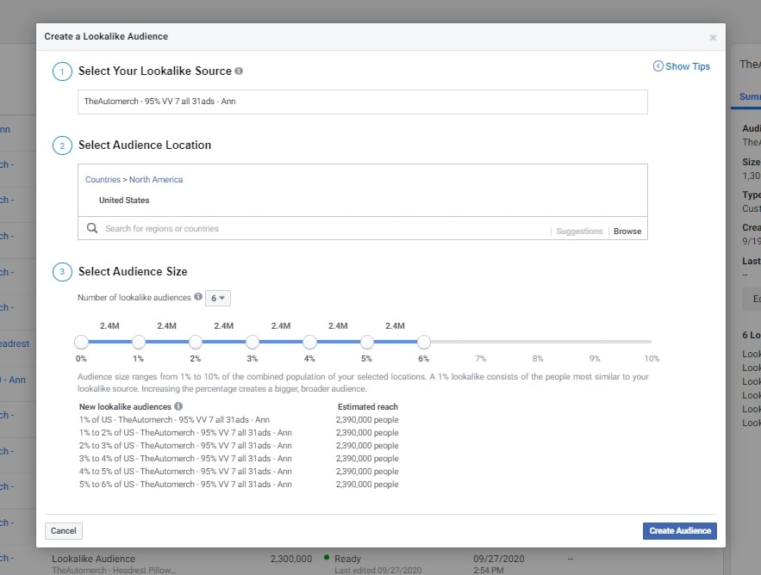Click the info icon beside New lookalike audiences
The width and height of the screenshot is (761, 575).
[178, 406]
